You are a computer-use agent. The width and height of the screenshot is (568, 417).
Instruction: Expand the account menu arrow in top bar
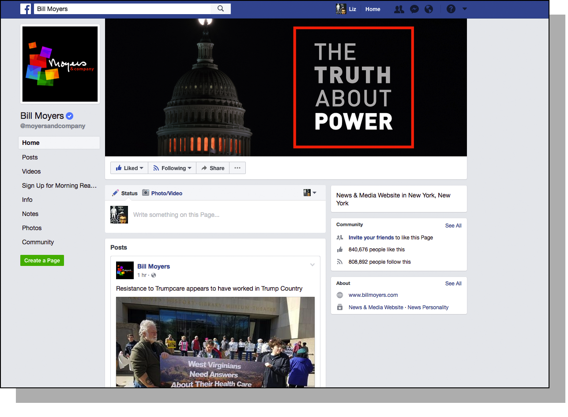coord(464,9)
